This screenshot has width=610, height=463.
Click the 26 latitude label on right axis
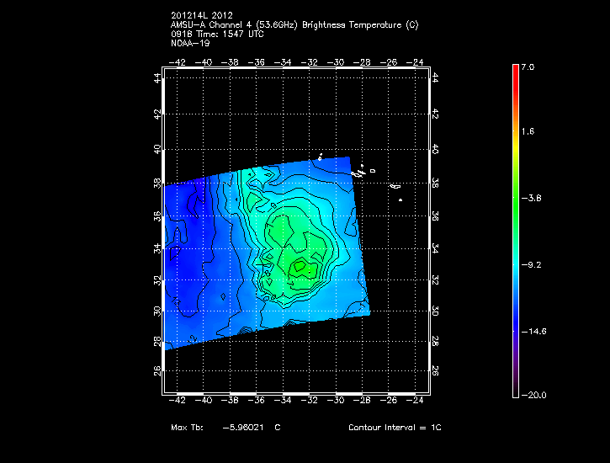[434, 370]
